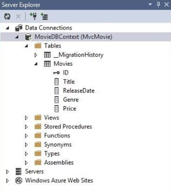171x194 pixels.
Task: Expand the Assemblies folder
Action: click(26, 163)
